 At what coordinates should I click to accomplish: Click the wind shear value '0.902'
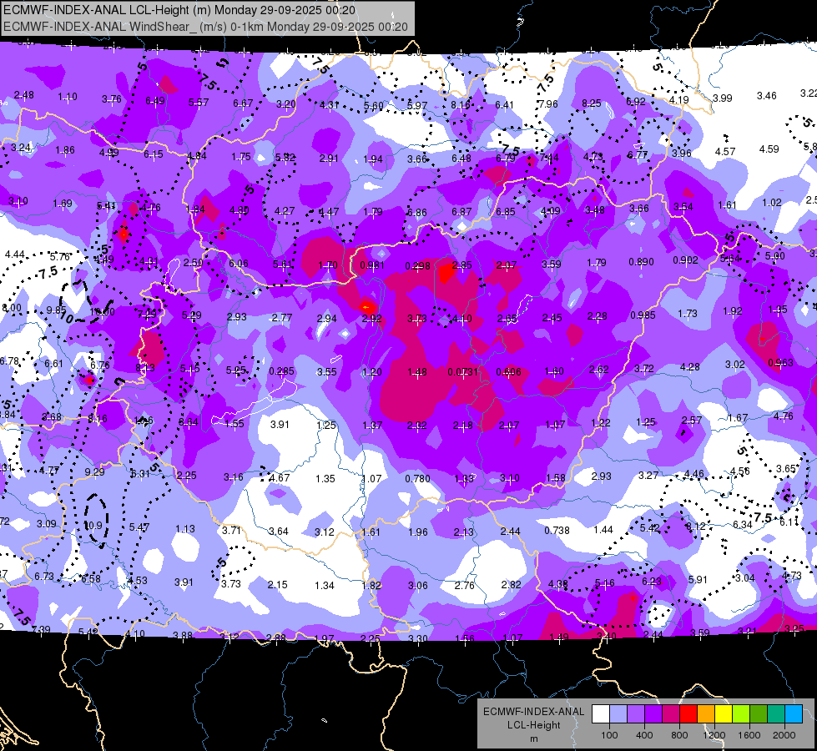686,260
